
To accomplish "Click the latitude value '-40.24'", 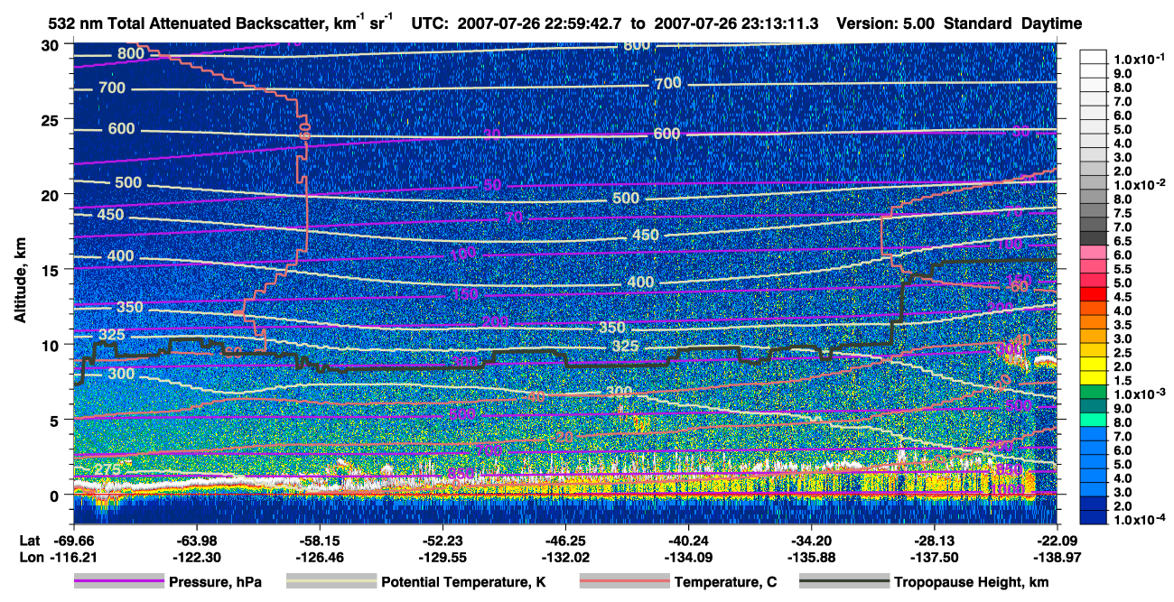I will coord(688,540).
